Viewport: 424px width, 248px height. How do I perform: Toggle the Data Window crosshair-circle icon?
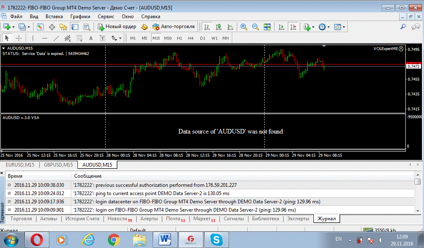(52, 27)
